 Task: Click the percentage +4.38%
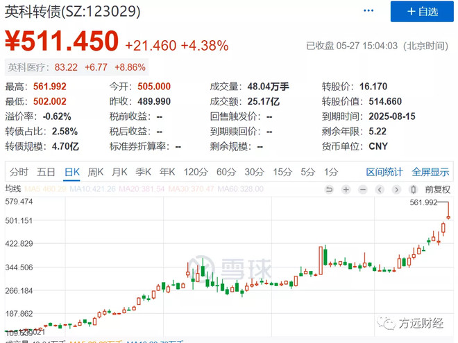tap(205, 46)
